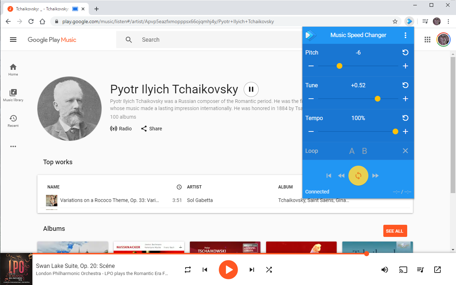Set loop point A
The height and width of the screenshot is (285, 456).
pyautogui.click(x=352, y=151)
